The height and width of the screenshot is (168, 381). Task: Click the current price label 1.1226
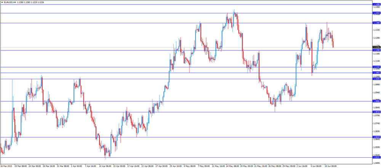coord(376,47)
